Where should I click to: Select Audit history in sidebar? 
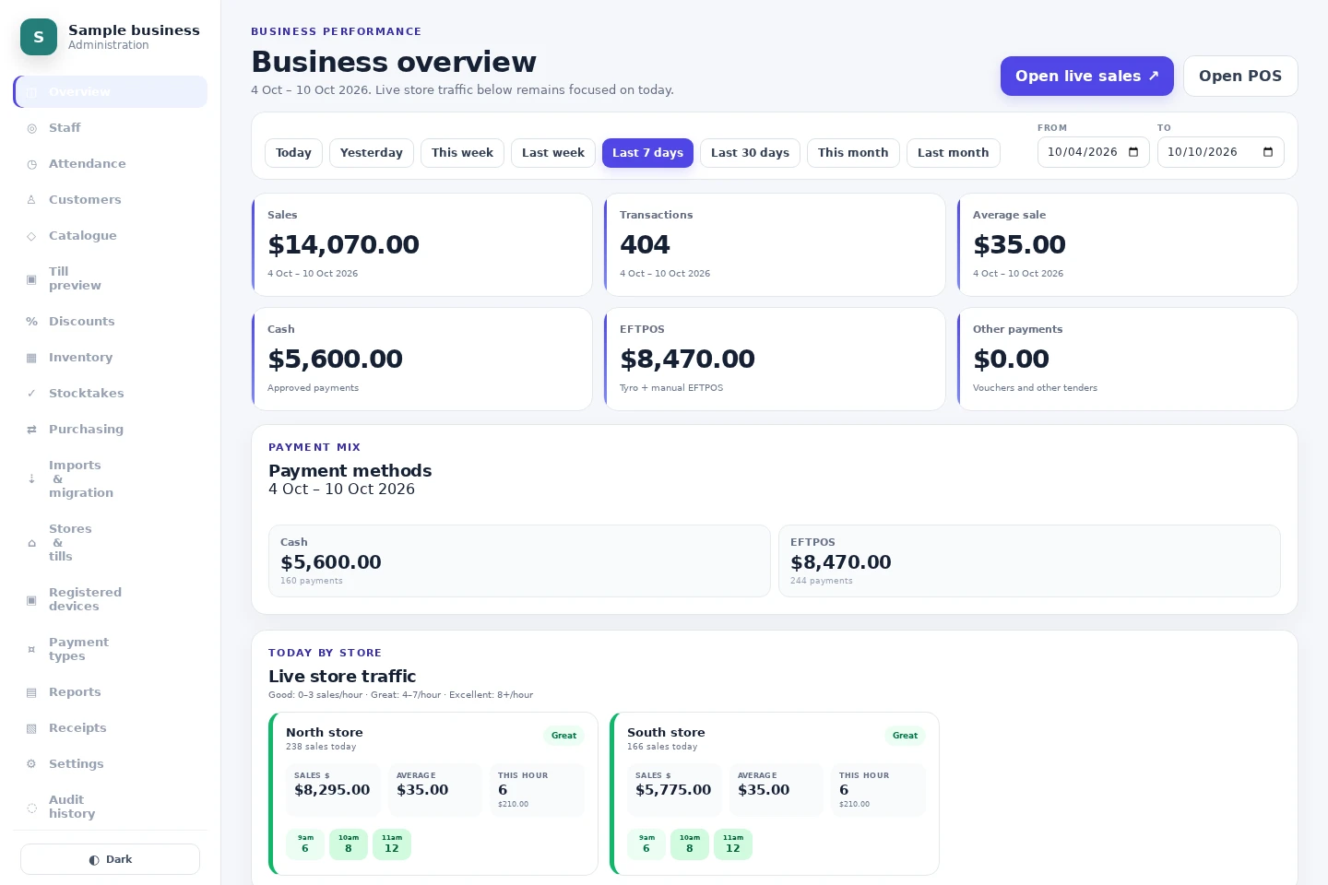(x=110, y=808)
